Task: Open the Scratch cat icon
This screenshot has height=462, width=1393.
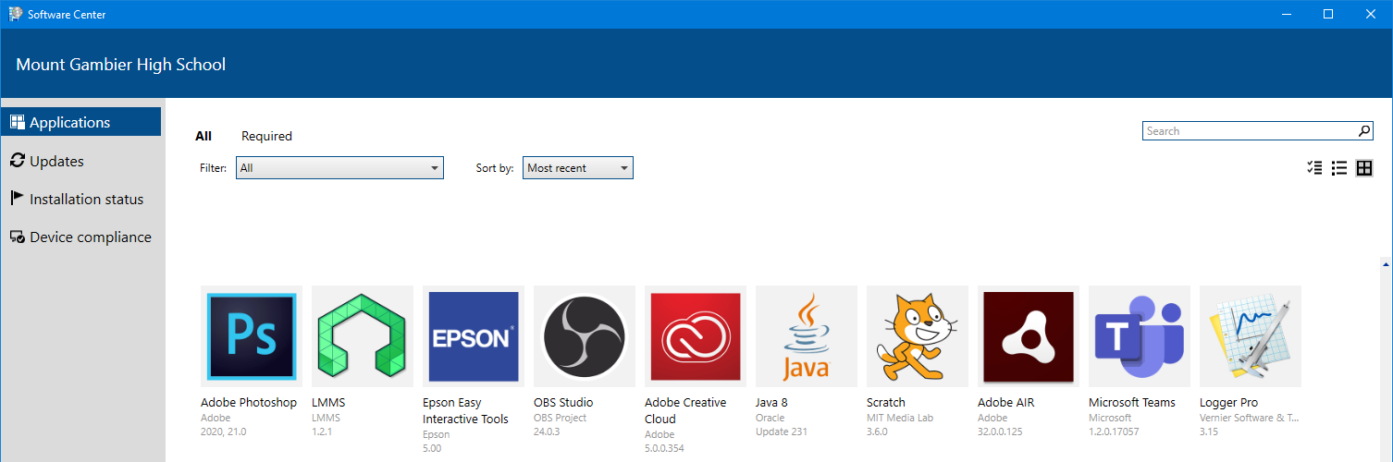Action: pyautogui.click(x=918, y=336)
